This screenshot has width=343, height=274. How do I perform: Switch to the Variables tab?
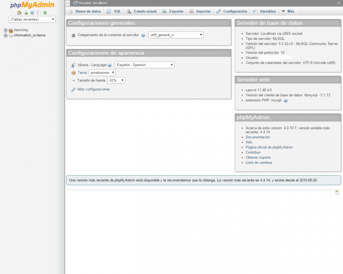click(264, 11)
